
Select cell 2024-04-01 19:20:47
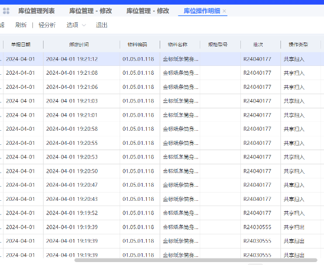tap(72, 185)
